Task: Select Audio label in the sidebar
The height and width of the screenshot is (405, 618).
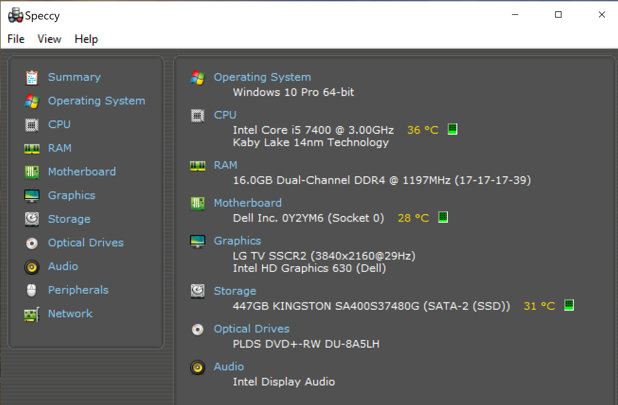Action: 63,266
